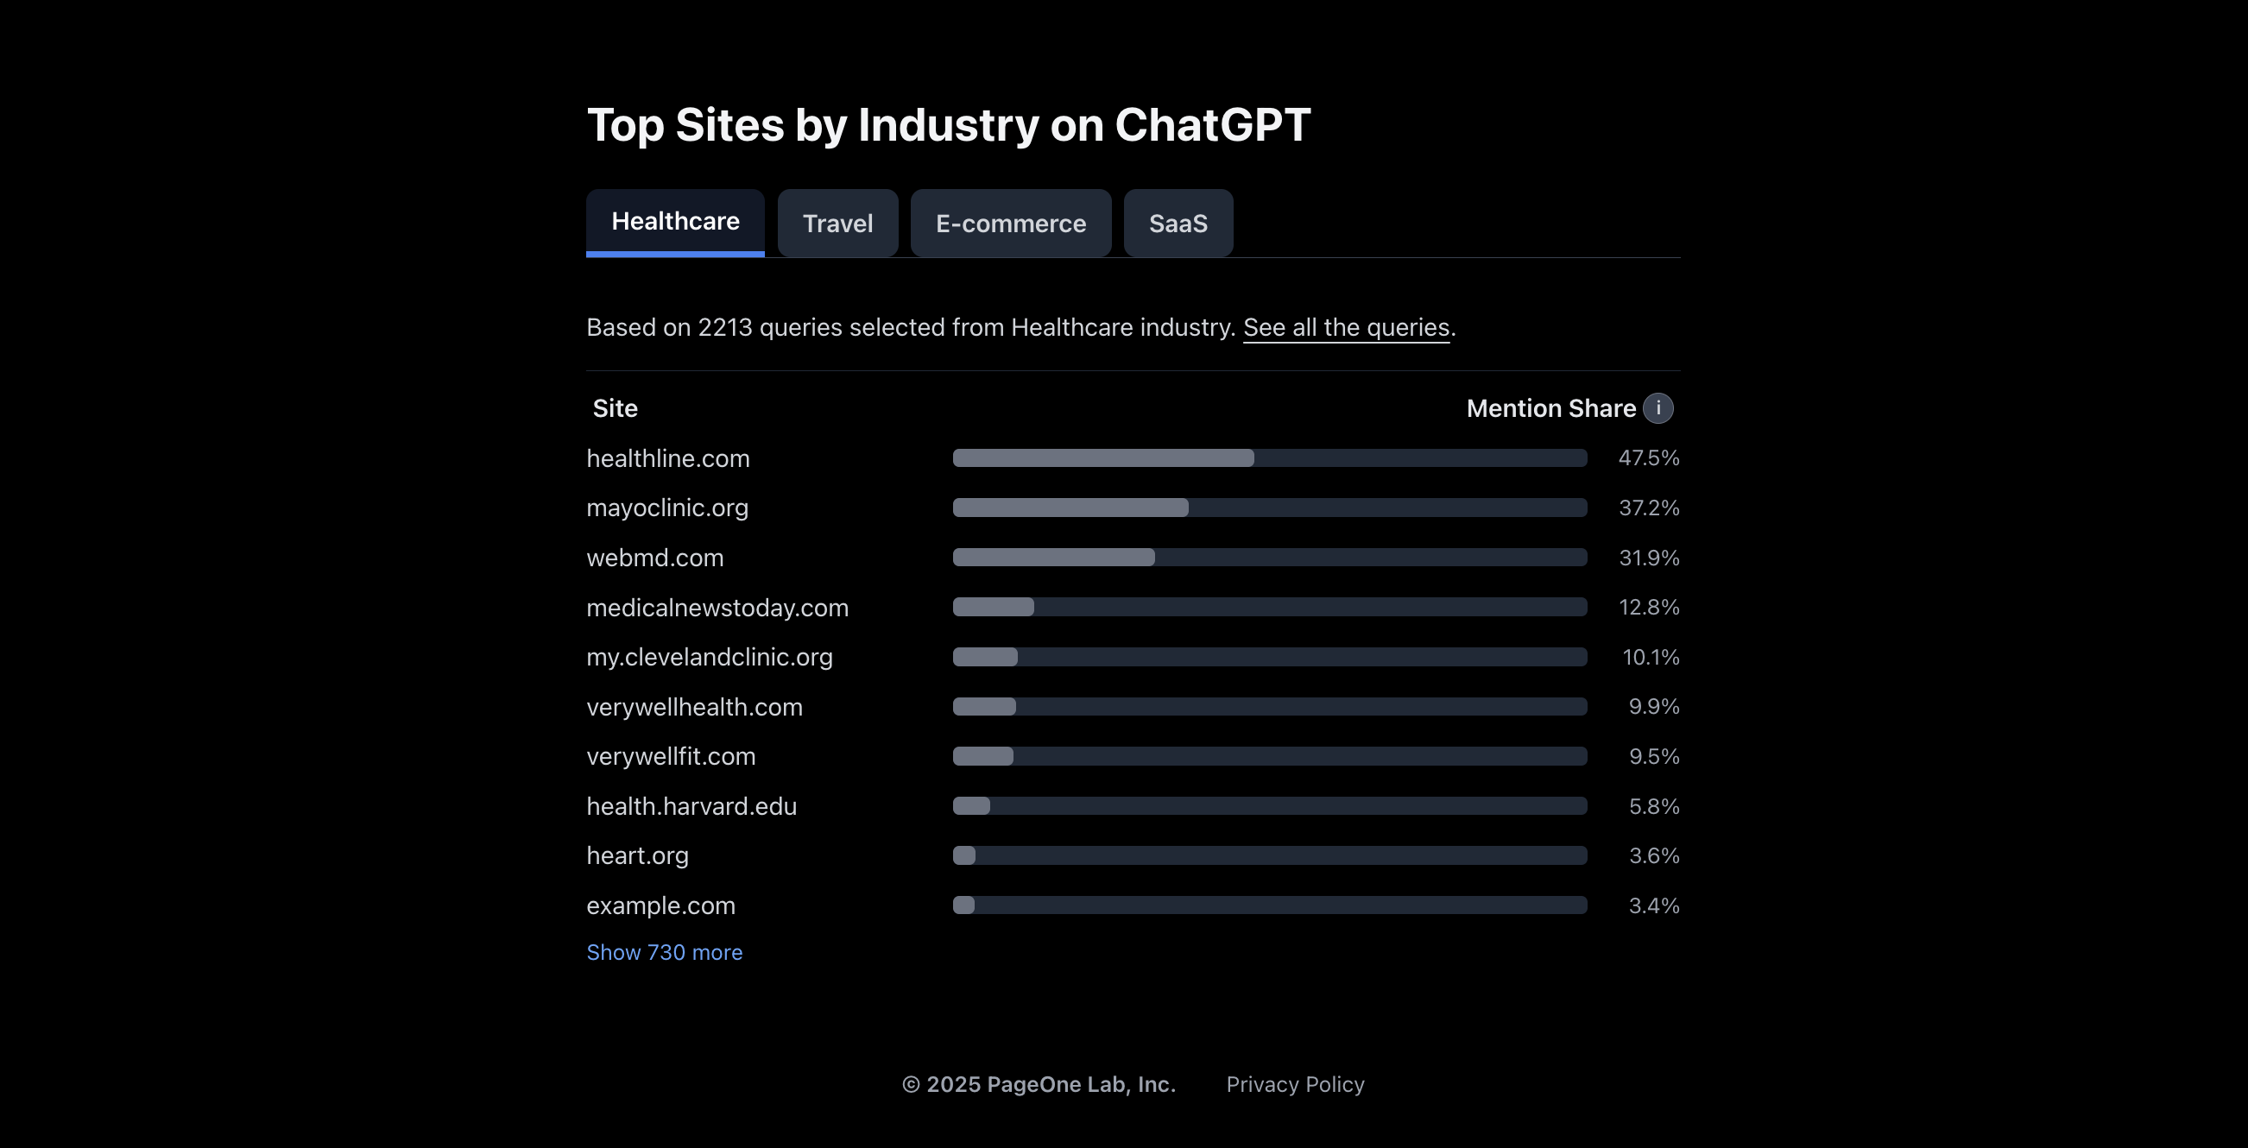Select the webmd.com entry

click(654, 558)
